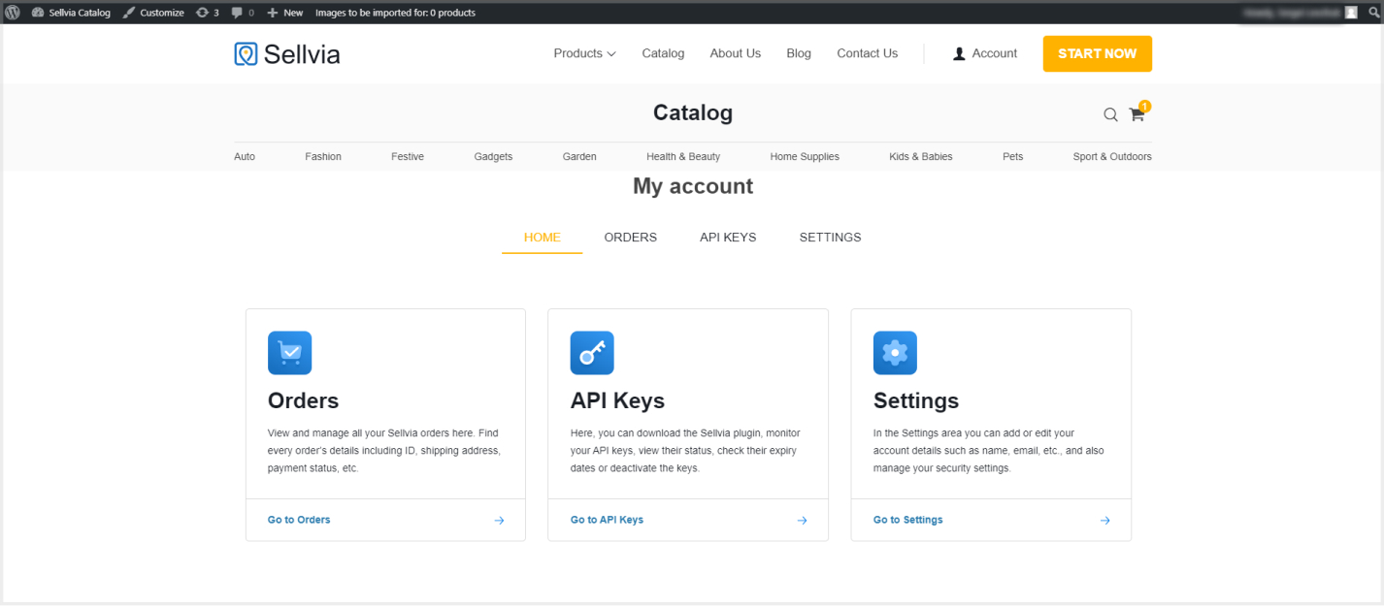Browse the Home Supplies category
This screenshot has height=606, width=1384.
805,156
